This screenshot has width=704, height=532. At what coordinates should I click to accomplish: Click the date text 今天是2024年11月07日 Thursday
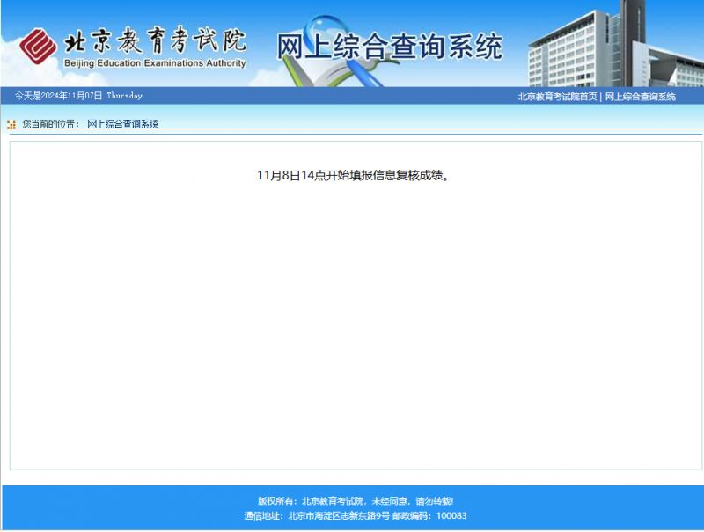(x=78, y=96)
